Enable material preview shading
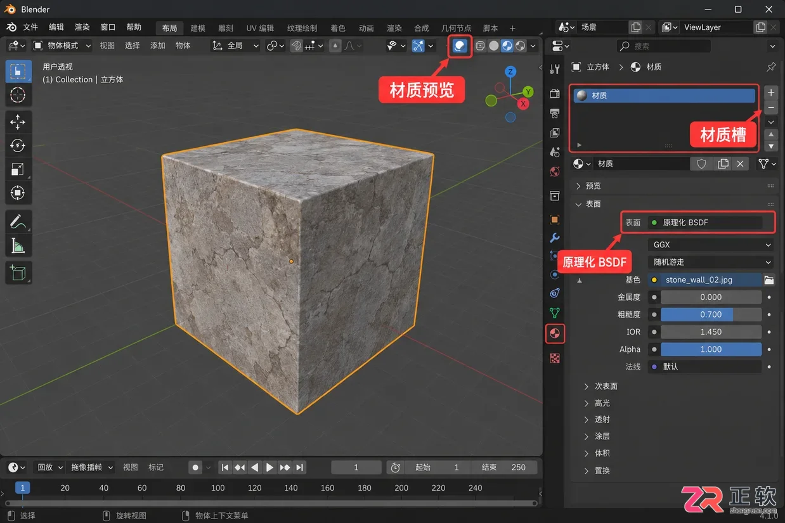 (x=507, y=46)
